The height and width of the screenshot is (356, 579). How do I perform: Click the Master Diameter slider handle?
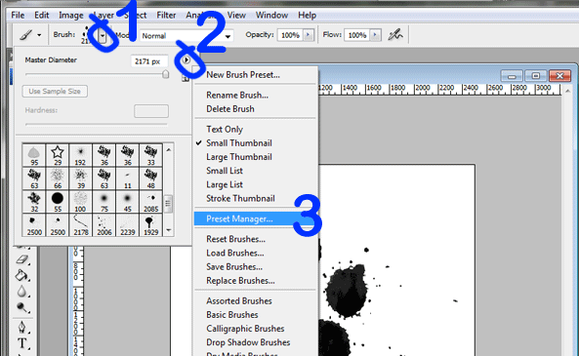pos(165,74)
